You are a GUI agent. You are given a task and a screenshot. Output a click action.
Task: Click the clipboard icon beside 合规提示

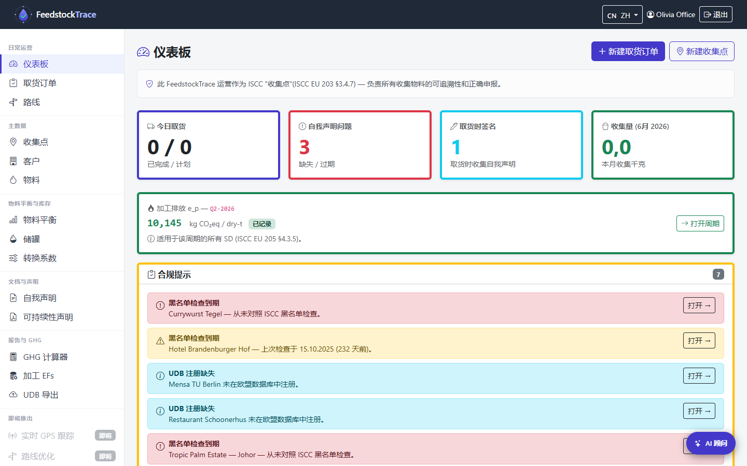[151, 274]
